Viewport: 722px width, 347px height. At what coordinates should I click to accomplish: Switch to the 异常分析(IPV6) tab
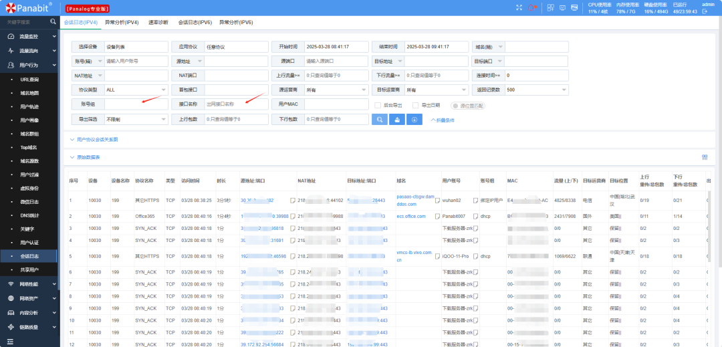pos(236,22)
